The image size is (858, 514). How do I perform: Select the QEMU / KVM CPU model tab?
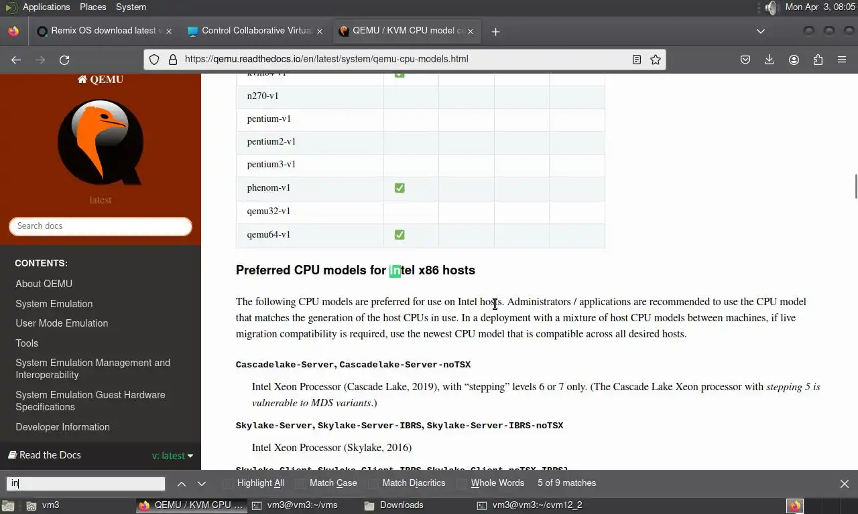pos(408,31)
